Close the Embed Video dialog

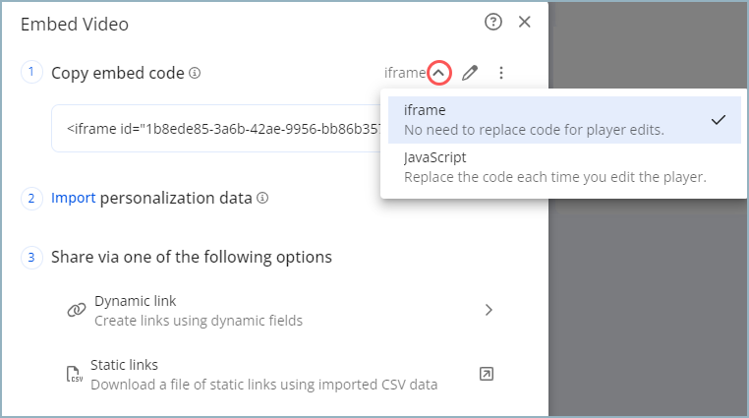[x=525, y=22]
